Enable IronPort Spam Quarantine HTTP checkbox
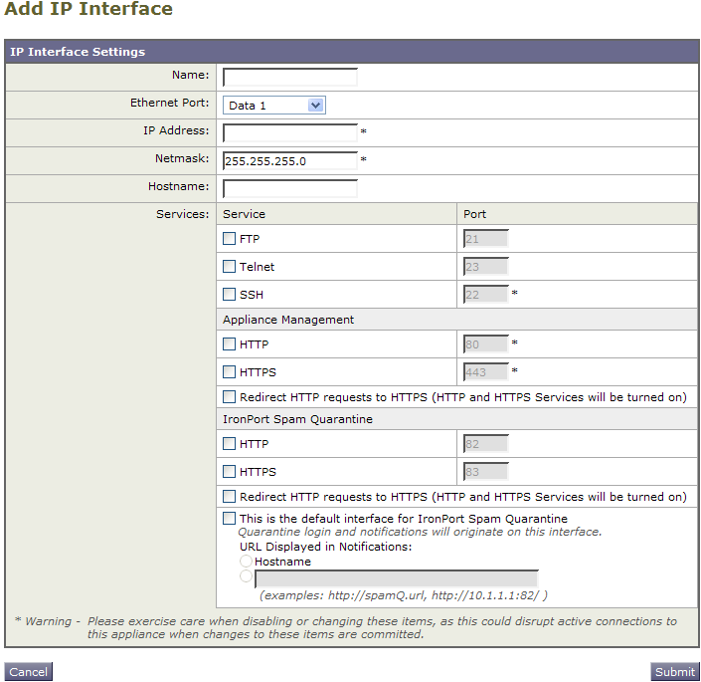 [229, 443]
